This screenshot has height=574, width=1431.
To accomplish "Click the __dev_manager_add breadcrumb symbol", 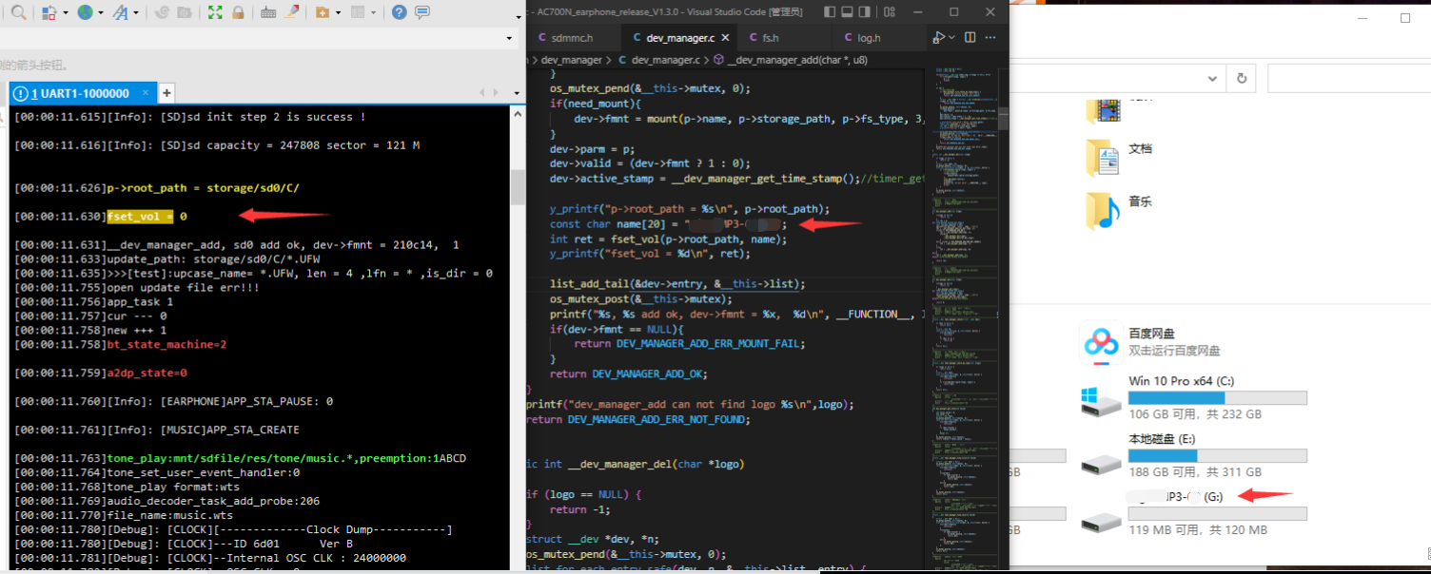I will pyautogui.click(x=789, y=59).
